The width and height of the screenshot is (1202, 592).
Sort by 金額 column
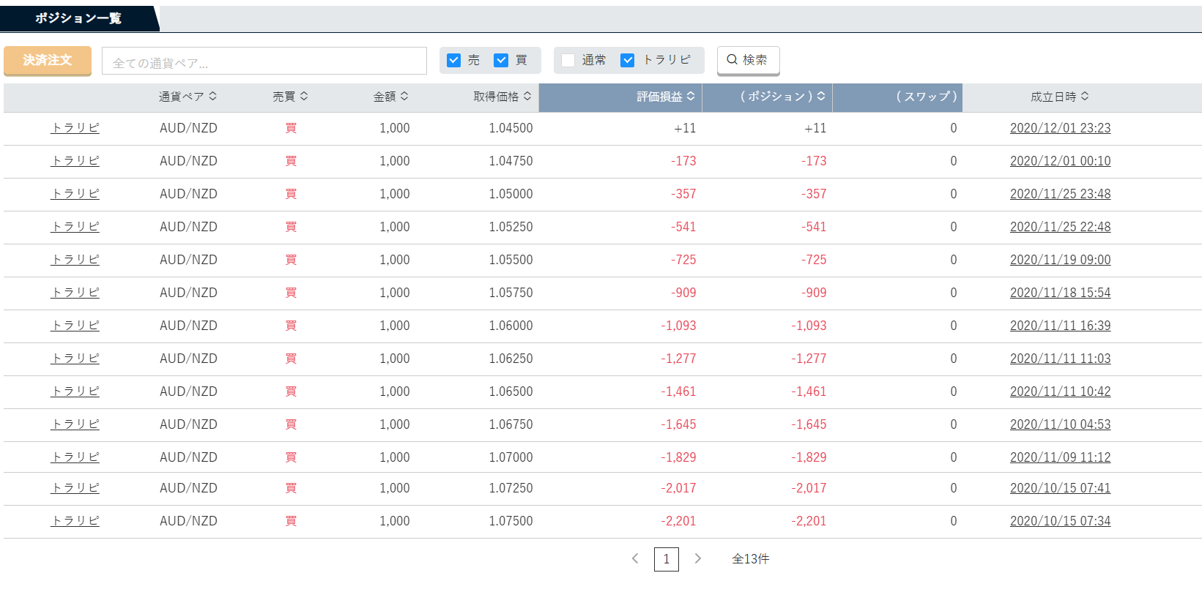pos(391,97)
